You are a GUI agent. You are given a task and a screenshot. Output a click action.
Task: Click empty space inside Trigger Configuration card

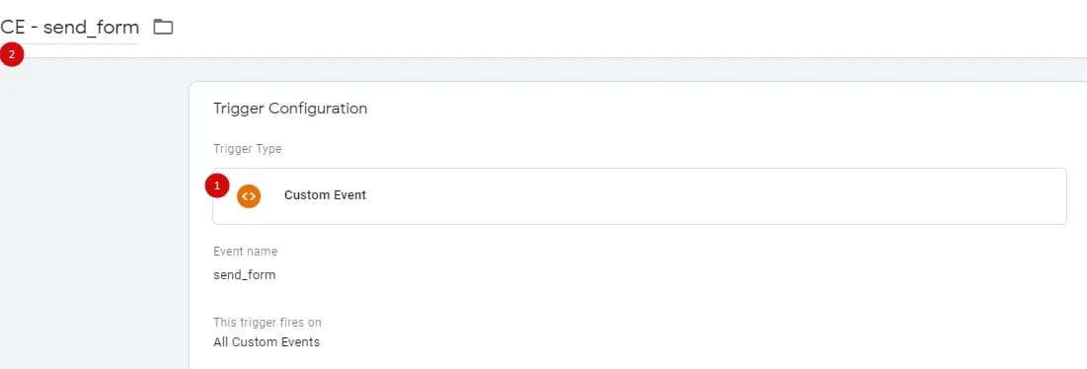(693, 291)
